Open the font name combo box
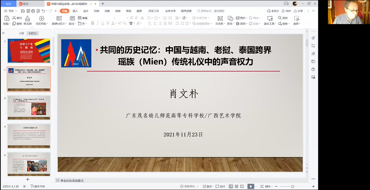The height and width of the screenshot is (190, 370). [x=102, y=18]
